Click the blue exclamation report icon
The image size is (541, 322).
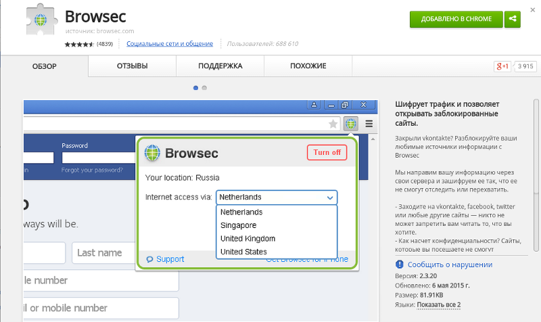coord(399,264)
